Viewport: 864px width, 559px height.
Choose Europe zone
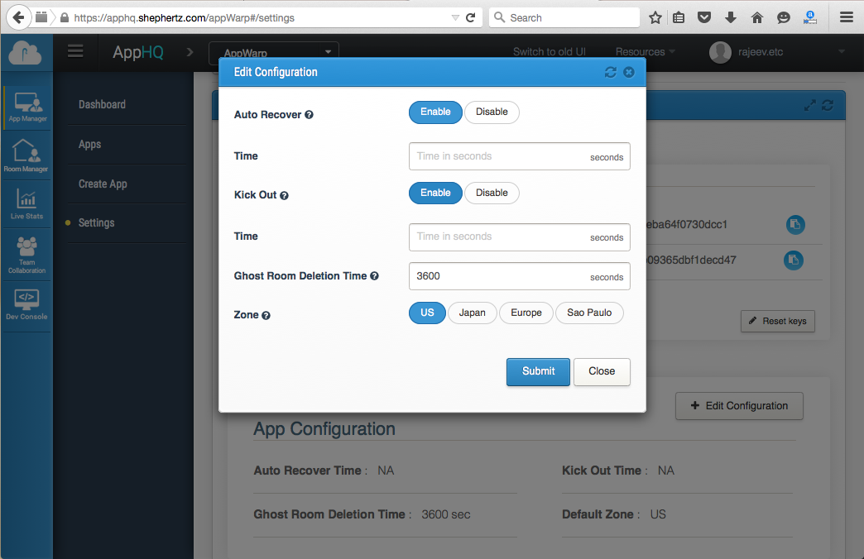click(x=526, y=313)
